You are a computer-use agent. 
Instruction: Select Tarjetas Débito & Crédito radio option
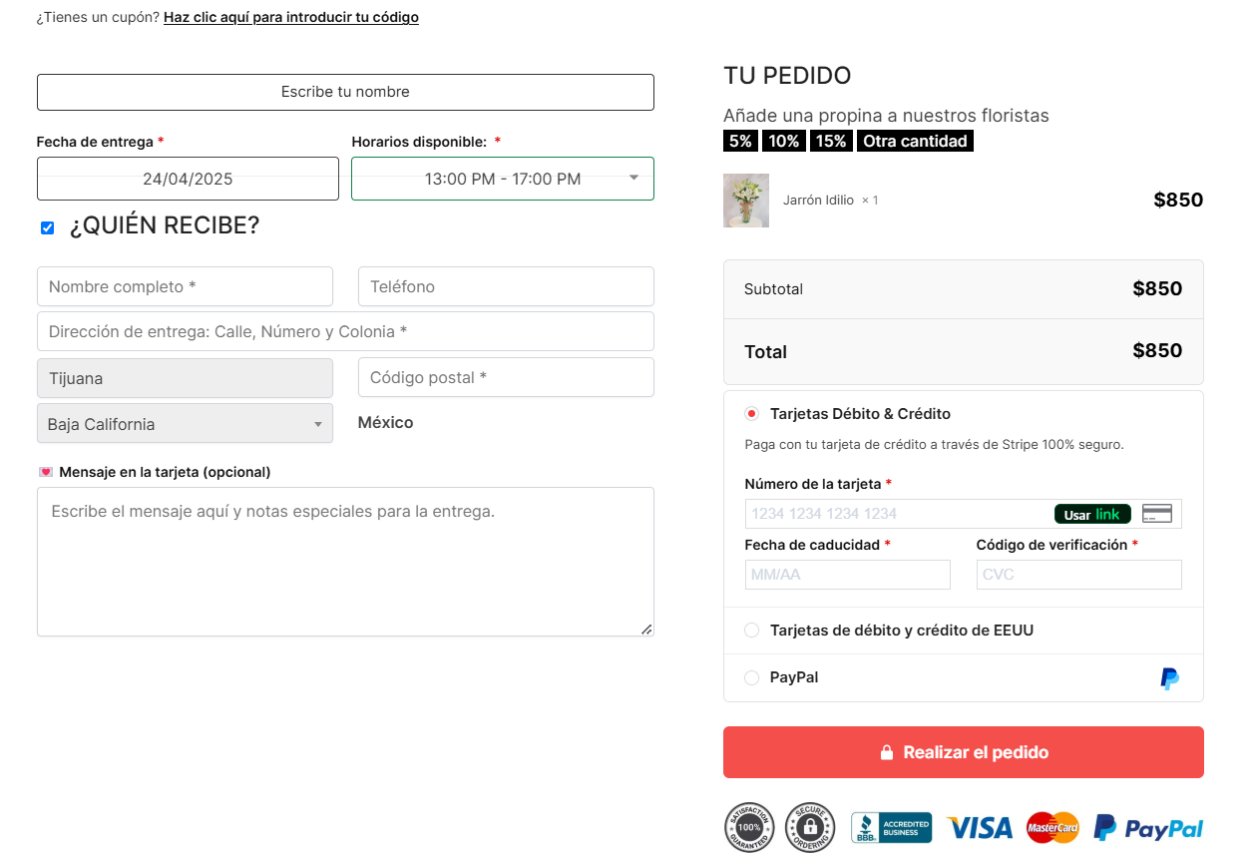751,414
